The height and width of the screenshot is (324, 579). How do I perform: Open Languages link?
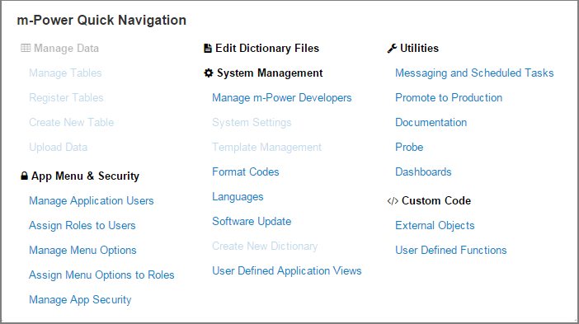pyautogui.click(x=238, y=197)
